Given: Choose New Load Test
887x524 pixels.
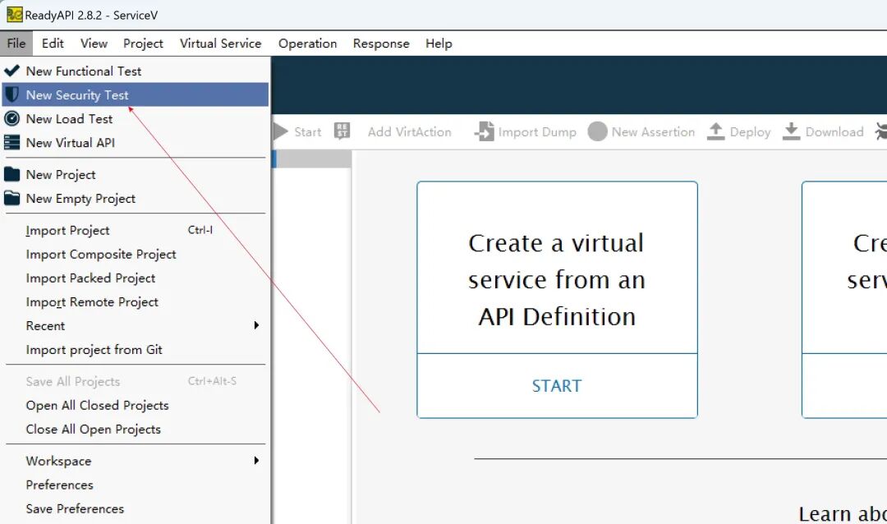Looking at the screenshot, I should click(x=136, y=118).
